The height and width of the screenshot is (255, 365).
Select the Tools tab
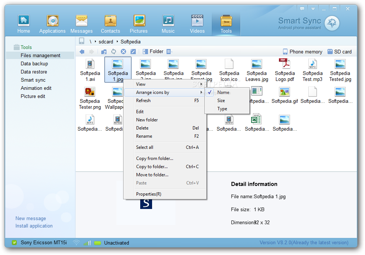pyautogui.click(x=226, y=24)
